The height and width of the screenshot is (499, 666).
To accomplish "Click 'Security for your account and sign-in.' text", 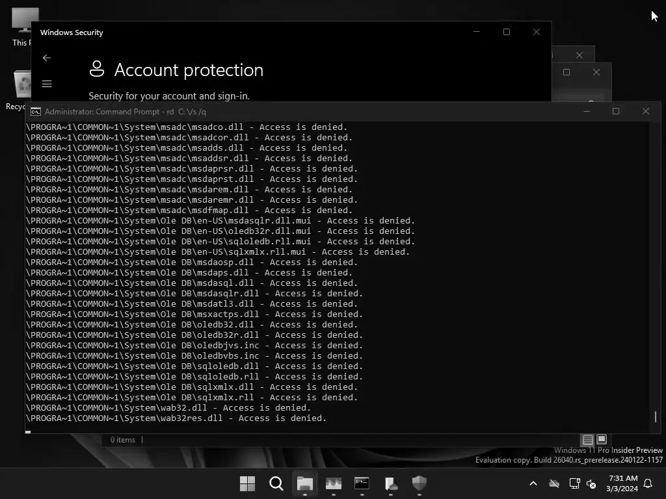I will pyautogui.click(x=169, y=96).
